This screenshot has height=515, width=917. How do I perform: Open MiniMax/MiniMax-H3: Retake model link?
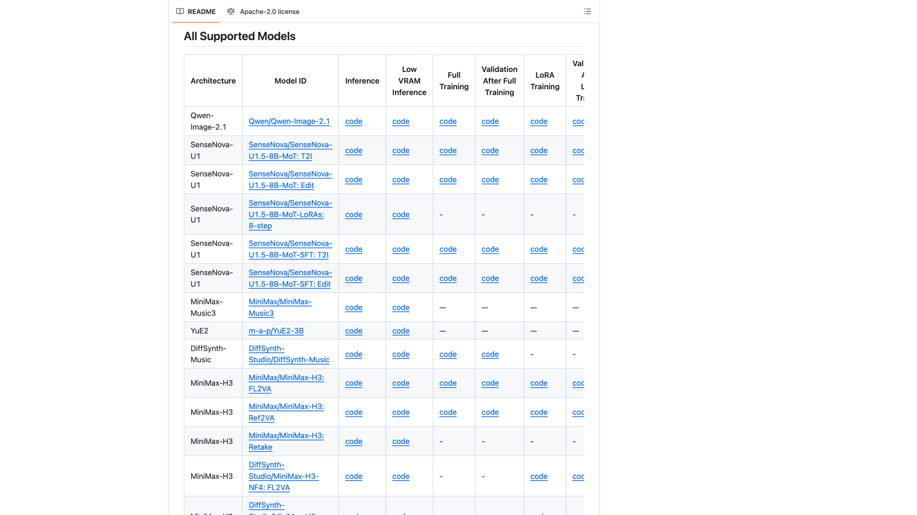[286, 441]
